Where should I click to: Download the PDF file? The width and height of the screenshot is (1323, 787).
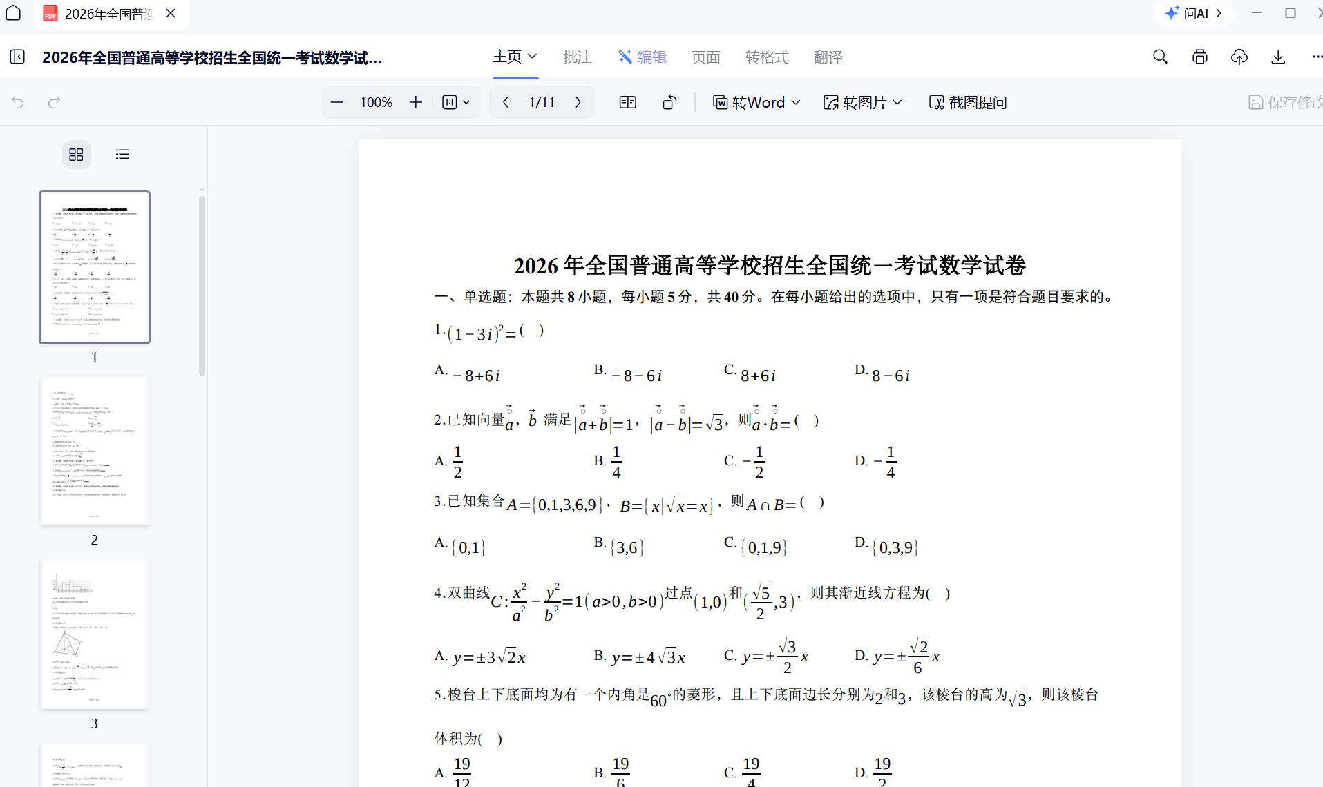coord(1278,57)
